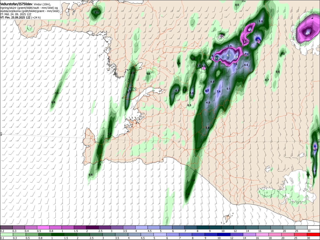Click the 3.9 precipitation value on the map
320x240 pixels.
point(198,66)
